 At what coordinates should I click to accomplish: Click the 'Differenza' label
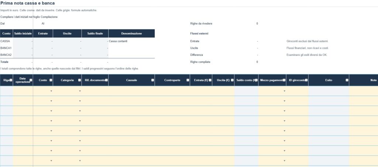tap(196, 55)
